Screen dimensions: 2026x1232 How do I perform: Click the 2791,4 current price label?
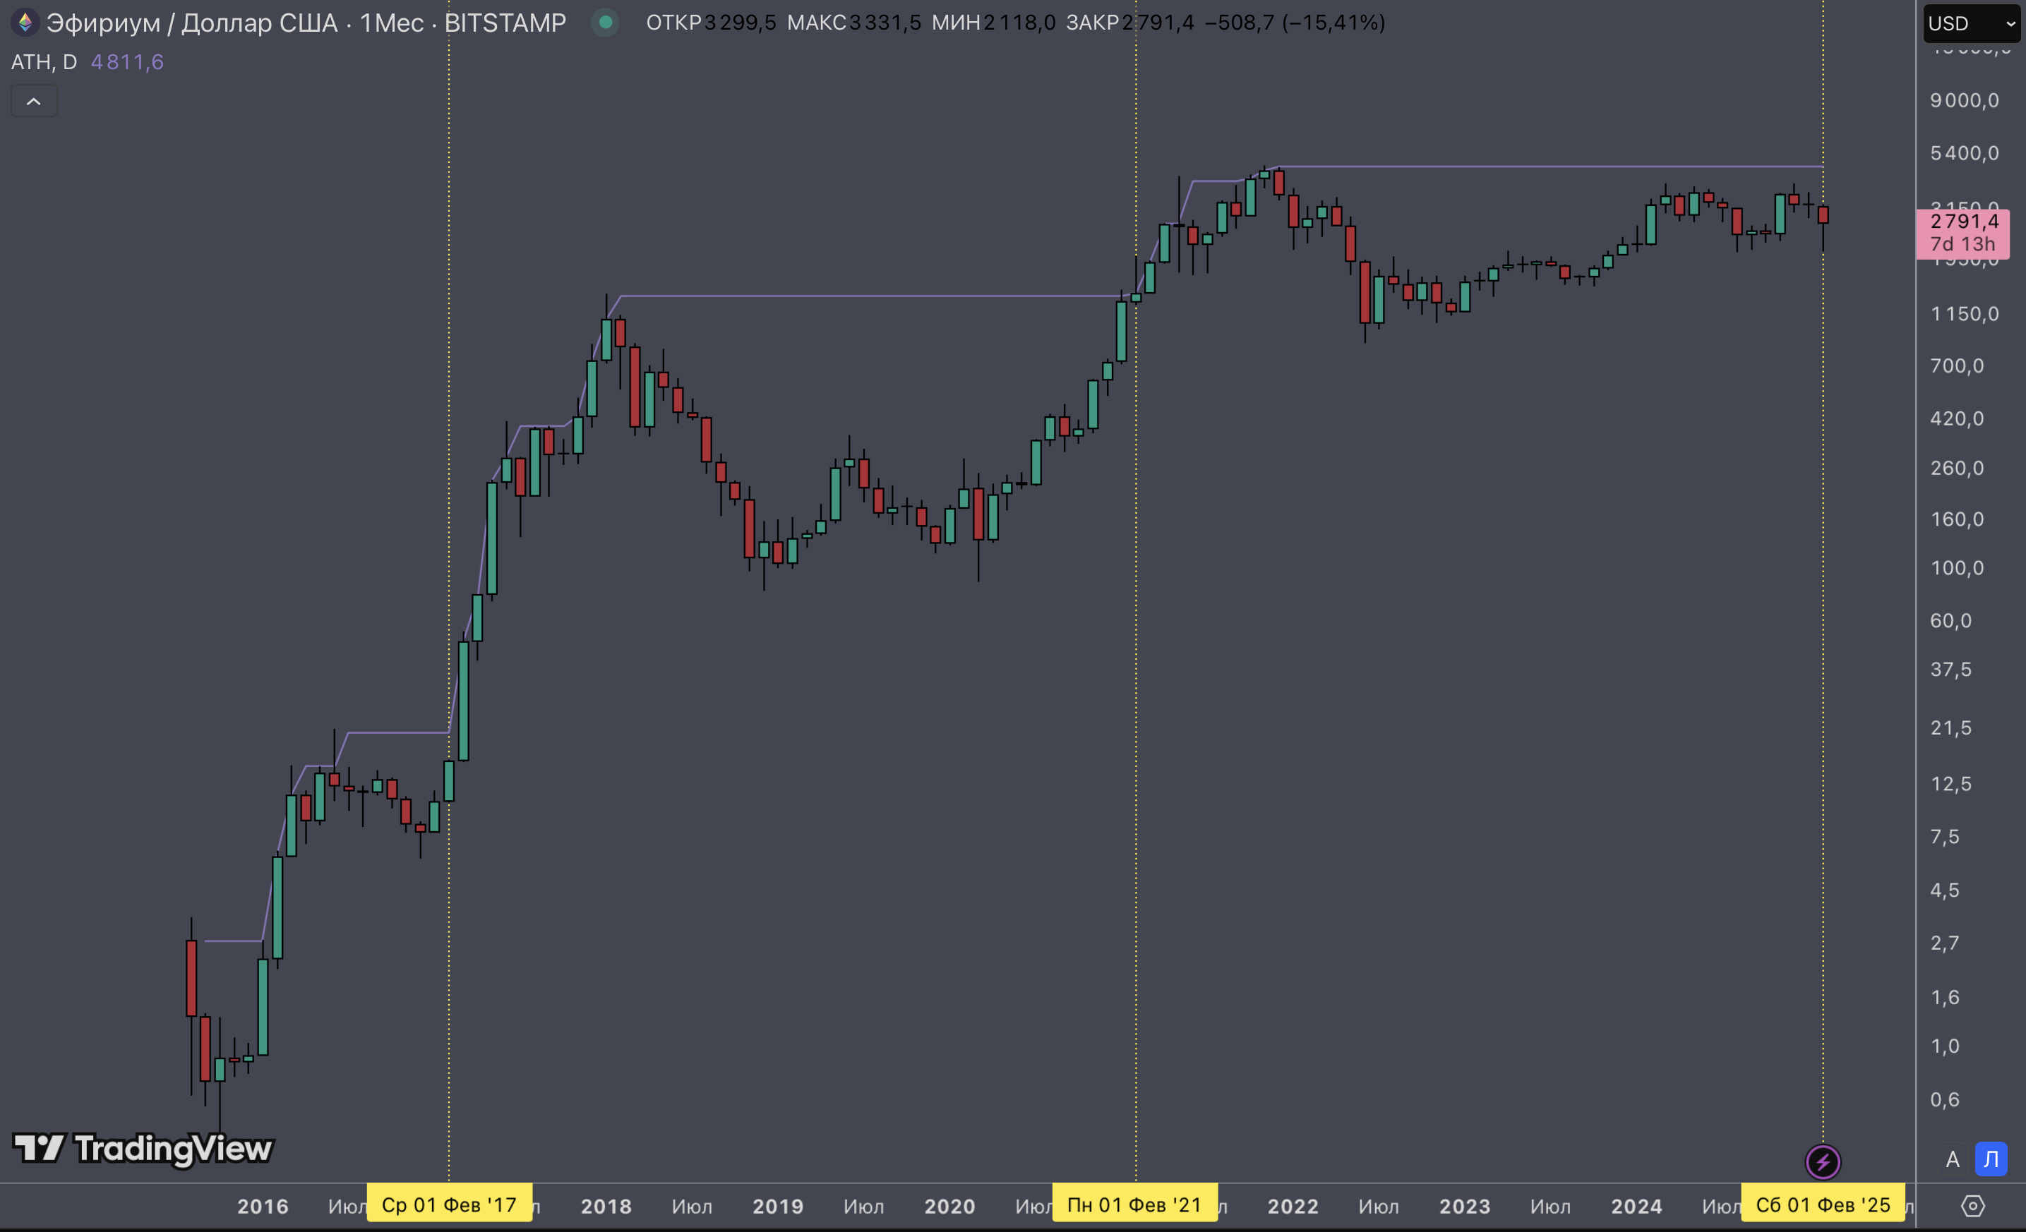click(1963, 221)
